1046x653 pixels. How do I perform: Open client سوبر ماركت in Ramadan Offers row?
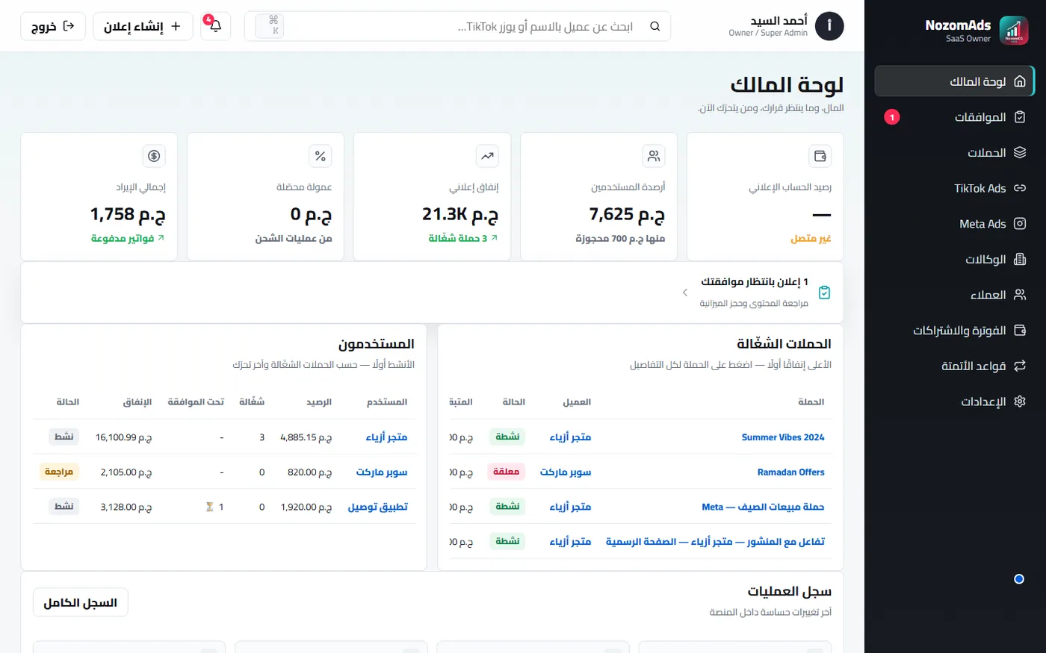tap(566, 472)
